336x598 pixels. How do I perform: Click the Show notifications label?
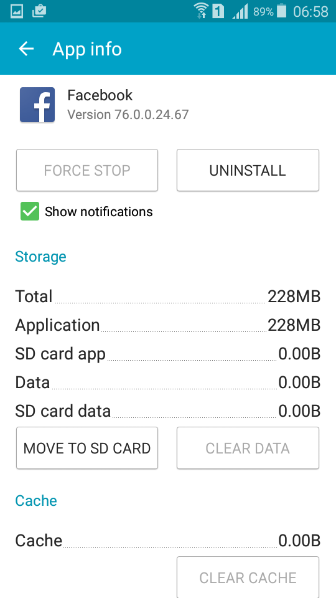[x=99, y=212]
